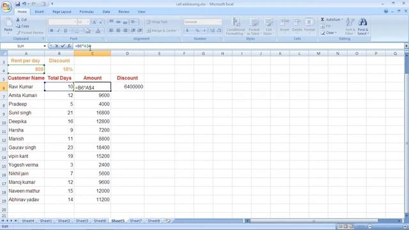
Task: Confirm the formula with checkmark icon
Action: [63, 46]
